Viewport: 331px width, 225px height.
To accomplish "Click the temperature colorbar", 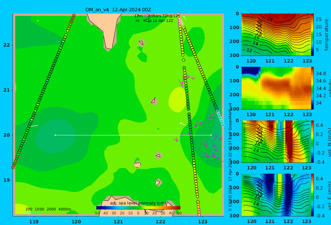I will click(x=312, y=35).
